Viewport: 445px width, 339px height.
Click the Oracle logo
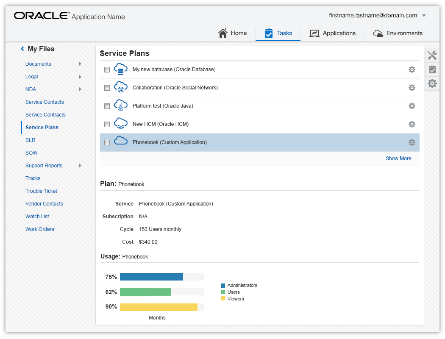[42, 16]
